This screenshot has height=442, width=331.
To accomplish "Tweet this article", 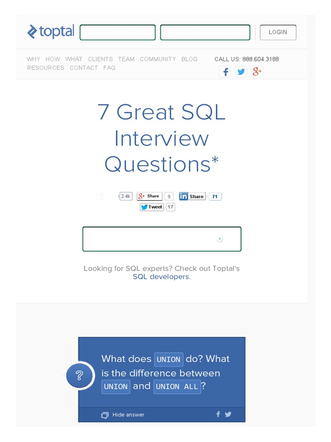I will 152,207.
